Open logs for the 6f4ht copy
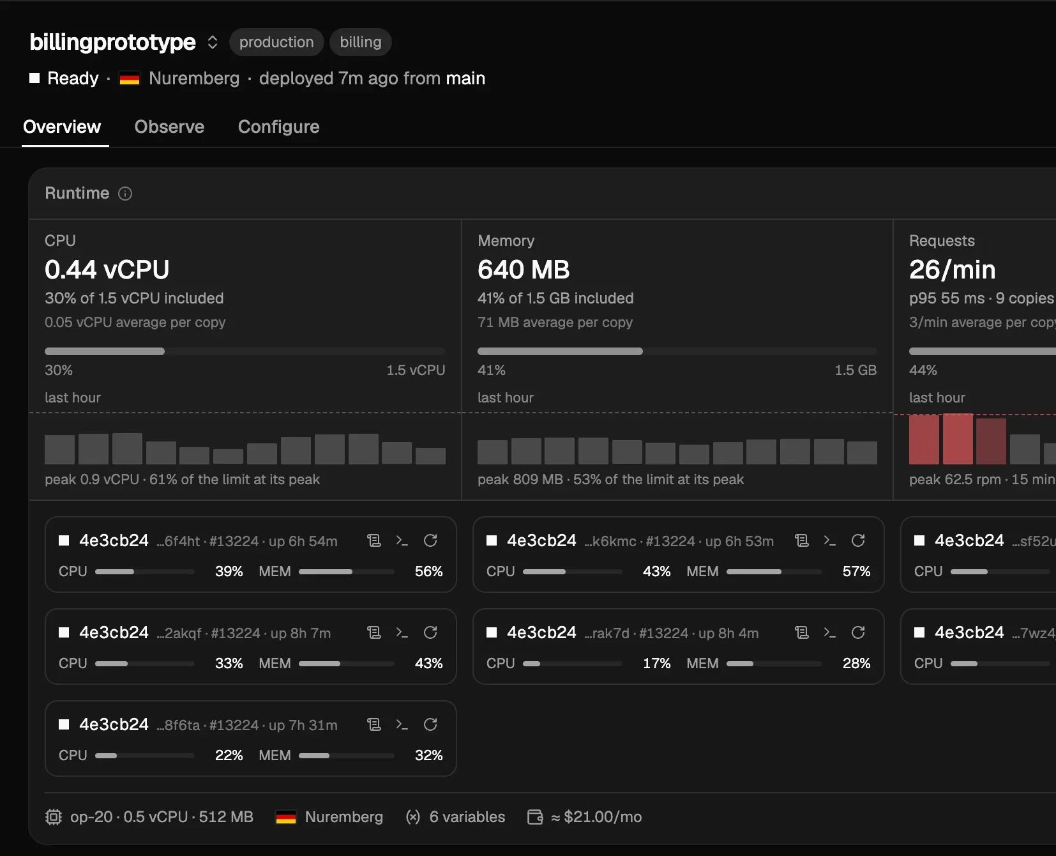Image resolution: width=1056 pixels, height=856 pixels. tap(374, 541)
